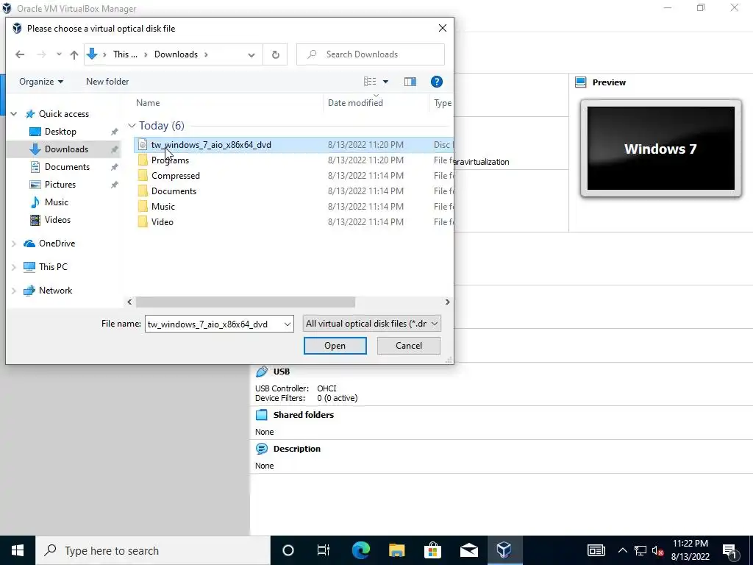This screenshot has height=565, width=753.
Task: Click the change view layout icon
Action: point(370,82)
